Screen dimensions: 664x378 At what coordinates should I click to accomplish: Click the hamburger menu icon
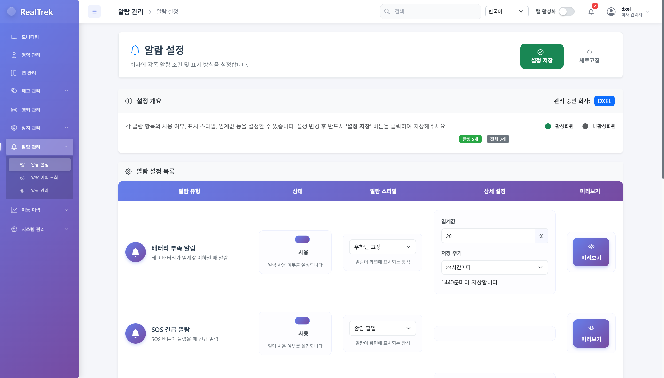coord(94,12)
